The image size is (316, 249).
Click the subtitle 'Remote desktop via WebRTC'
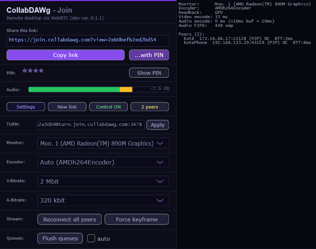(x=38, y=18)
